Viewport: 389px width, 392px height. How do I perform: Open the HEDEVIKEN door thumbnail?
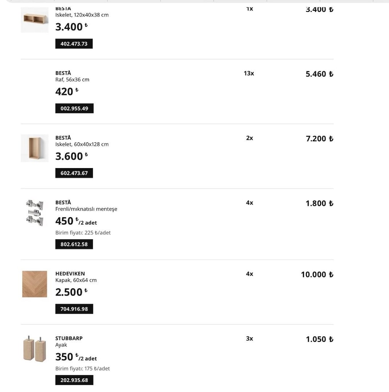(x=34, y=284)
